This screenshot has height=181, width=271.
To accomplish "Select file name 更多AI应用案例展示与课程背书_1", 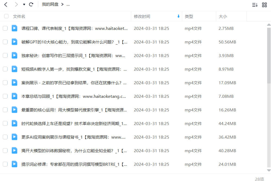I will coord(73,137).
